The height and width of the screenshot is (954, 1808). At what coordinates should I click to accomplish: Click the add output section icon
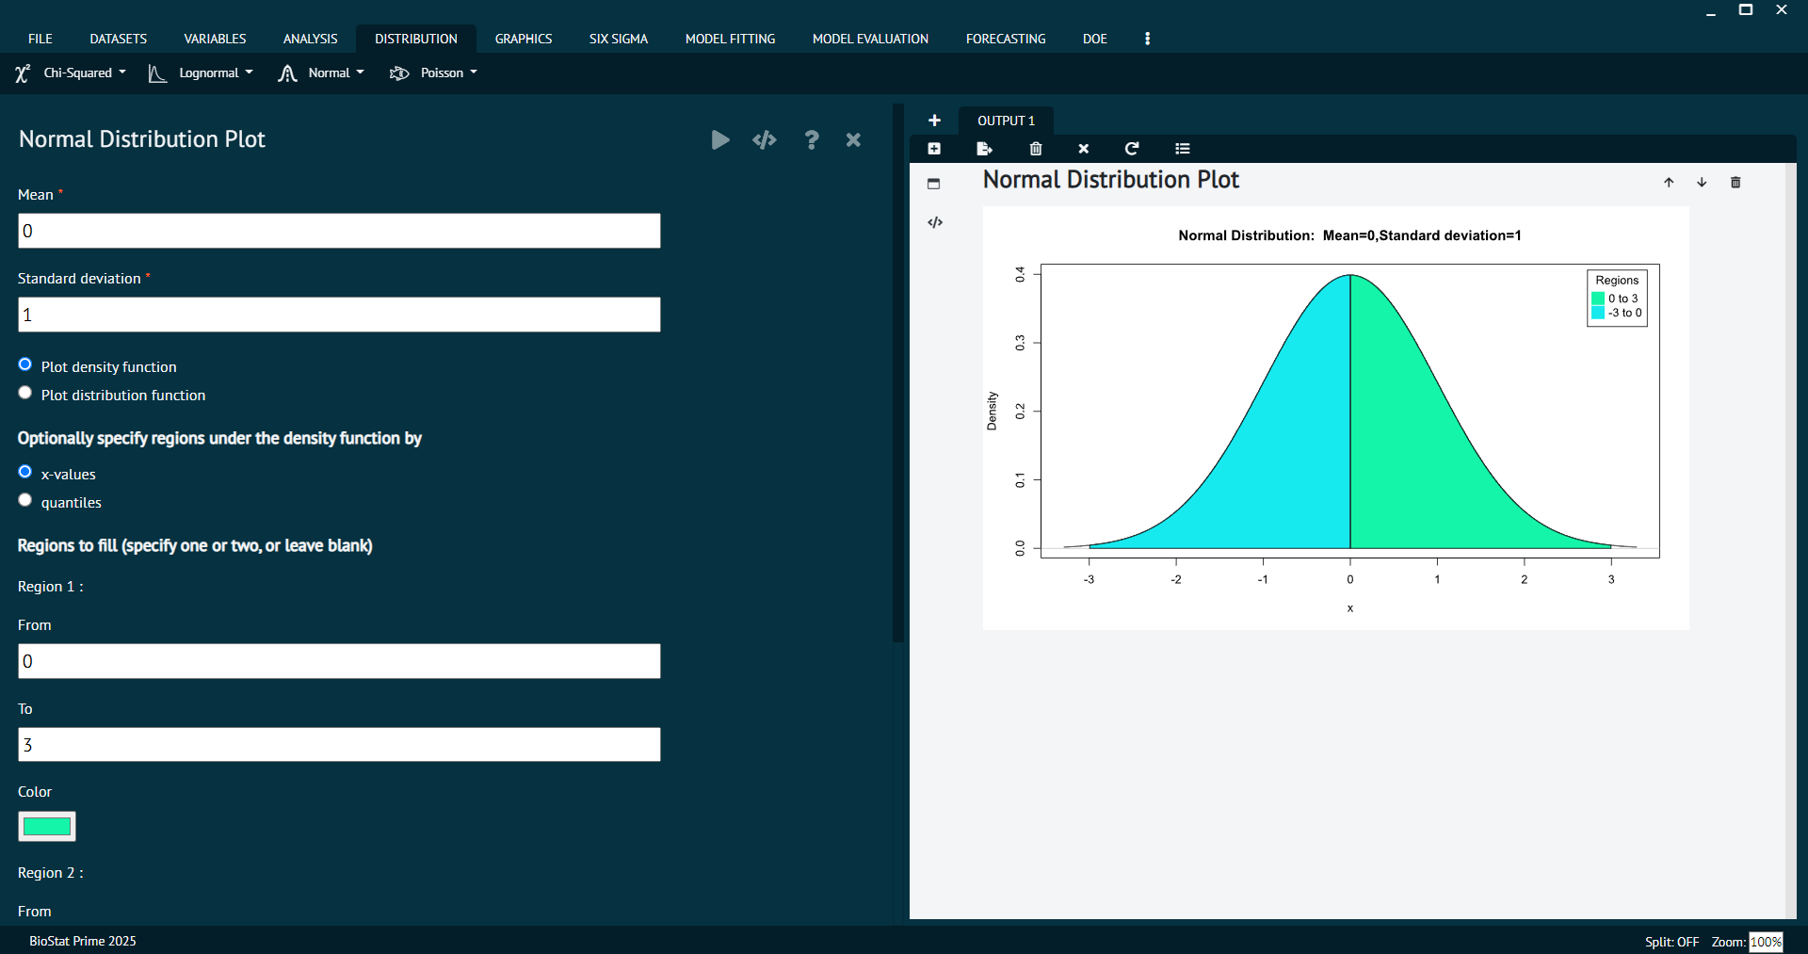pos(934,149)
